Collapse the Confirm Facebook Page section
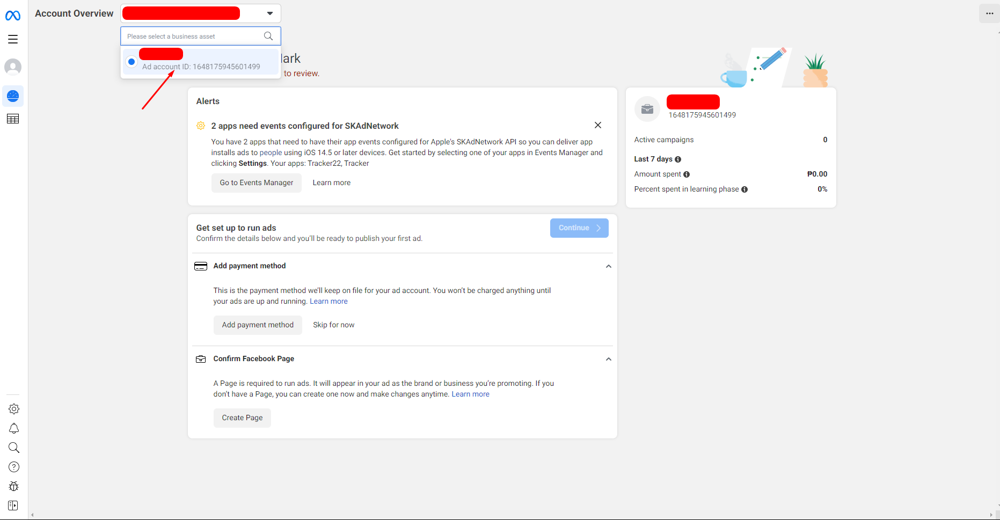The width and height of the screenshot is (1000, 520). [609, 359]
